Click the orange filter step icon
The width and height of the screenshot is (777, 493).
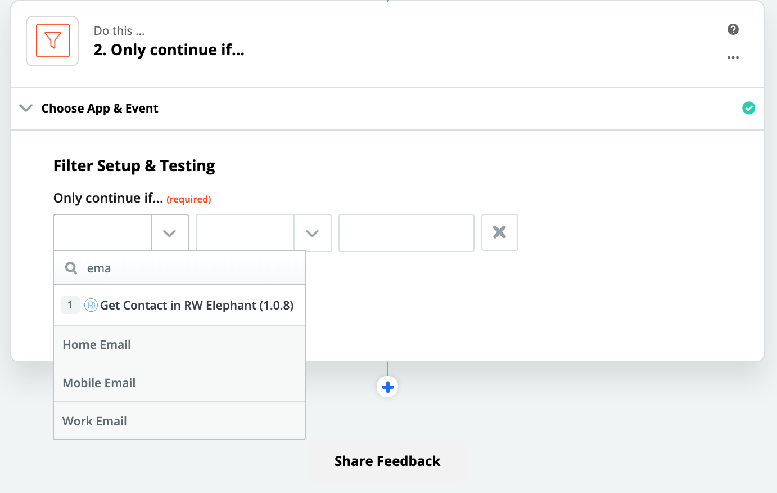point(53,41)
